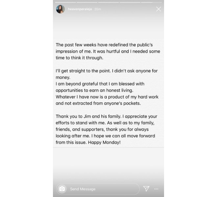The width and height of the screenshot is (217, 197).
Task: Close the story with the X
Action: click(158, 9)
